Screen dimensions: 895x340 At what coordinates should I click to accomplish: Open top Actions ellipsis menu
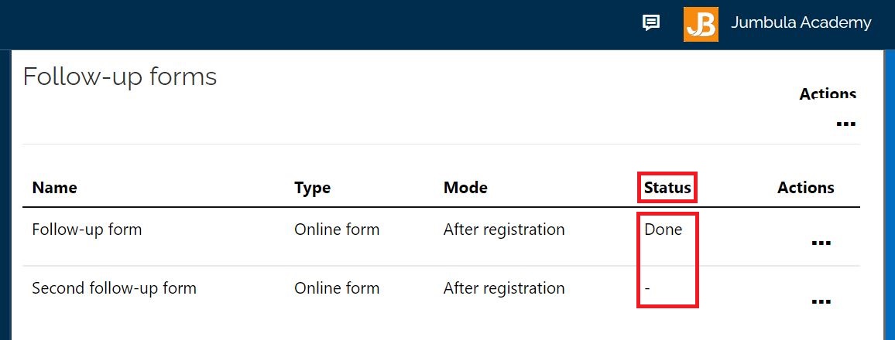point(845,123)
